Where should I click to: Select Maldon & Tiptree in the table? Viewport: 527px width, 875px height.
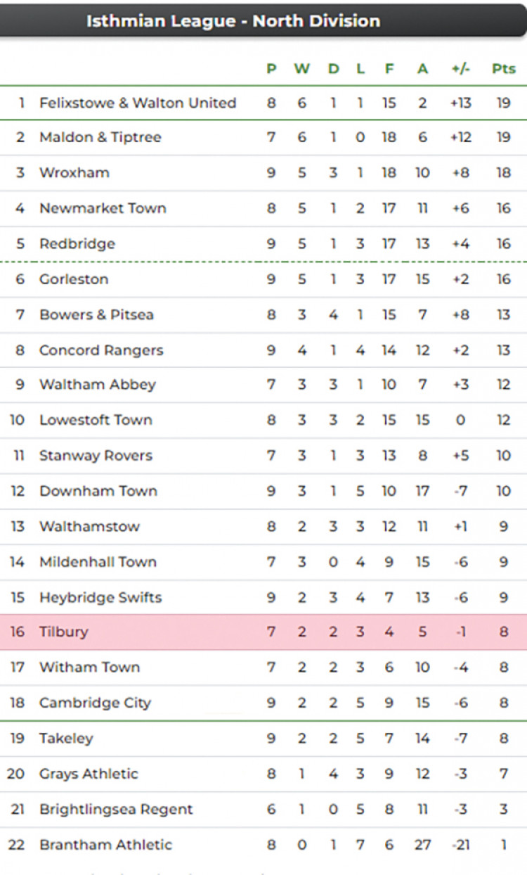pos(100,137)
